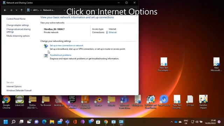Open Google Chrome desktop shortcut
The width and height of the screenshot is (224, 126).
(6, 102)
